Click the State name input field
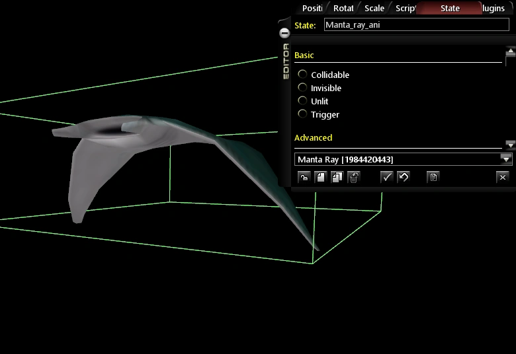This screenshot has height=354, width=516. pyautogui.click(x=417, y=24)
